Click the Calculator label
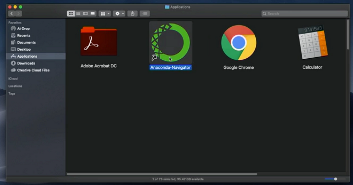This screenshot has width=353, height=185. [x=312, y=67]
